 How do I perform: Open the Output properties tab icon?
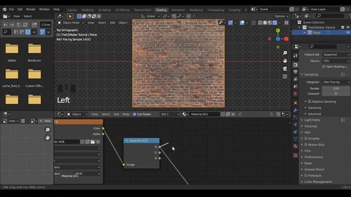(296, 72)
